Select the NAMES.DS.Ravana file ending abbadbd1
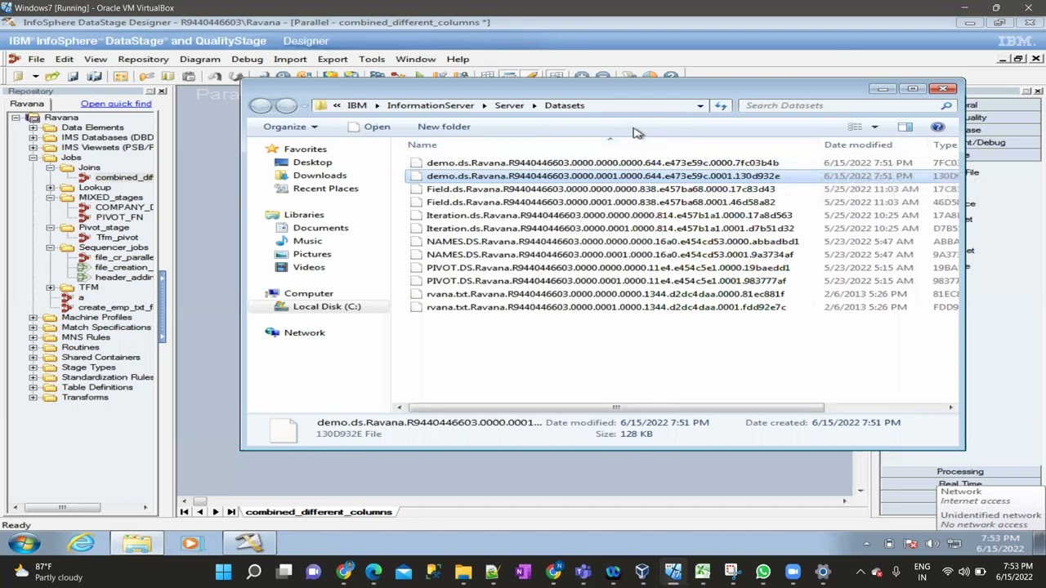 [612, 241]
